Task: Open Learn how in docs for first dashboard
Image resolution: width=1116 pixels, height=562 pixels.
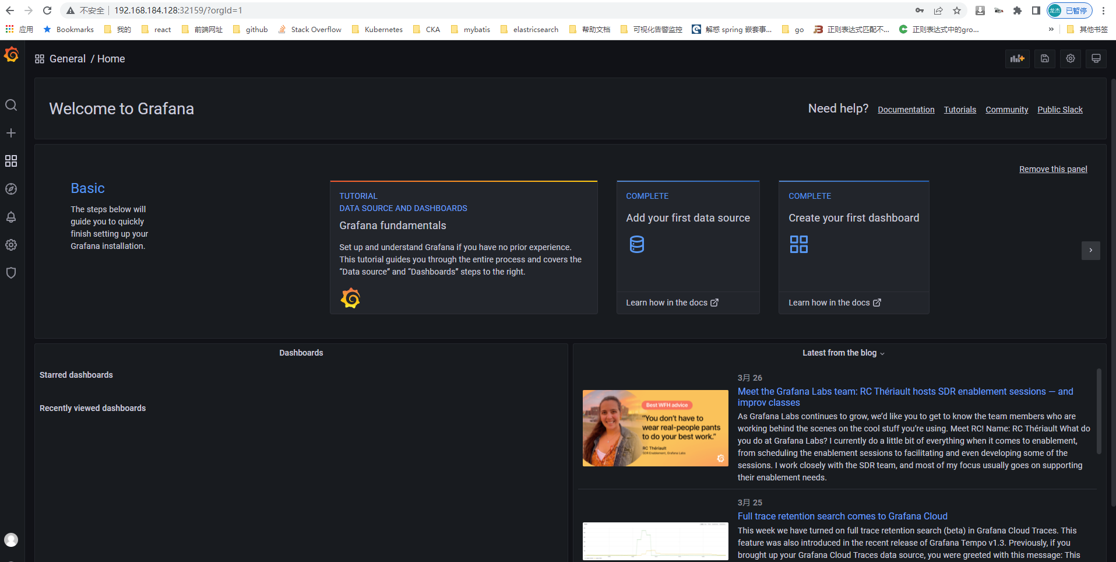Action: pyautogui.click(x=835, y=303)
